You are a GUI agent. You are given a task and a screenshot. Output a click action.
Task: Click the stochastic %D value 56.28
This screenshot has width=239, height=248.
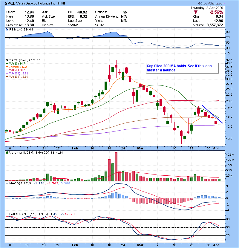(70, 214)
